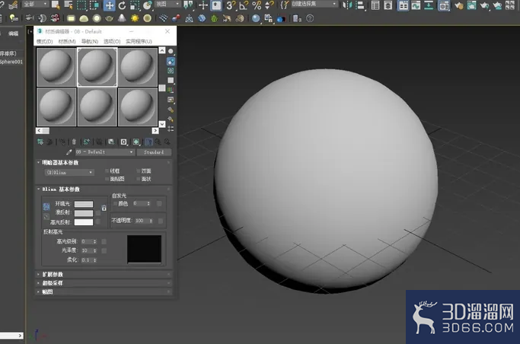520x344 pixels.
Task: Click the Mirror tool icon
Action: click(x=347, y=5)
